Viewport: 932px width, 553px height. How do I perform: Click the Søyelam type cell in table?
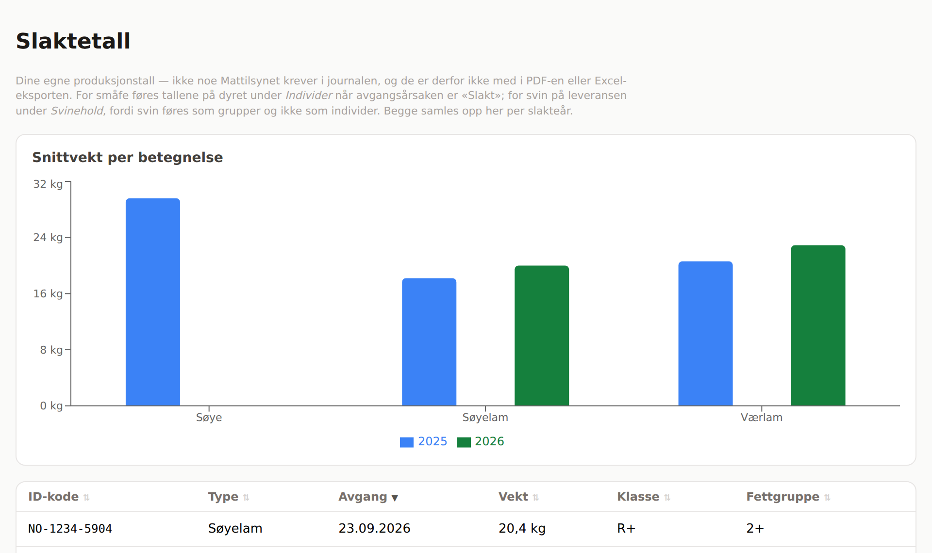click(235, 528)
